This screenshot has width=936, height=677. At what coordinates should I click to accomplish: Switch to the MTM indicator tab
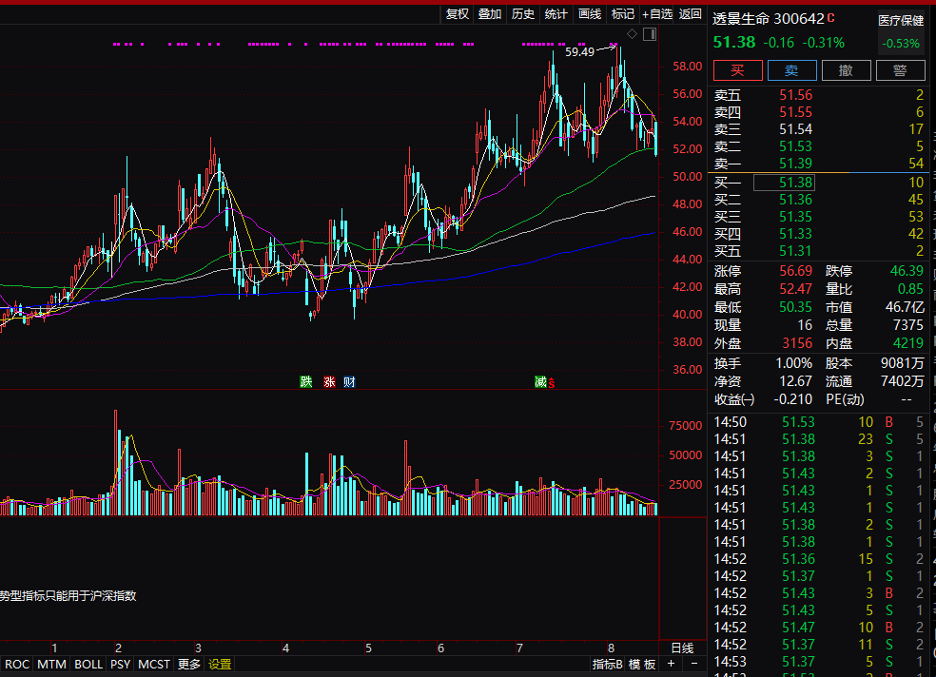tap(52, 665)
